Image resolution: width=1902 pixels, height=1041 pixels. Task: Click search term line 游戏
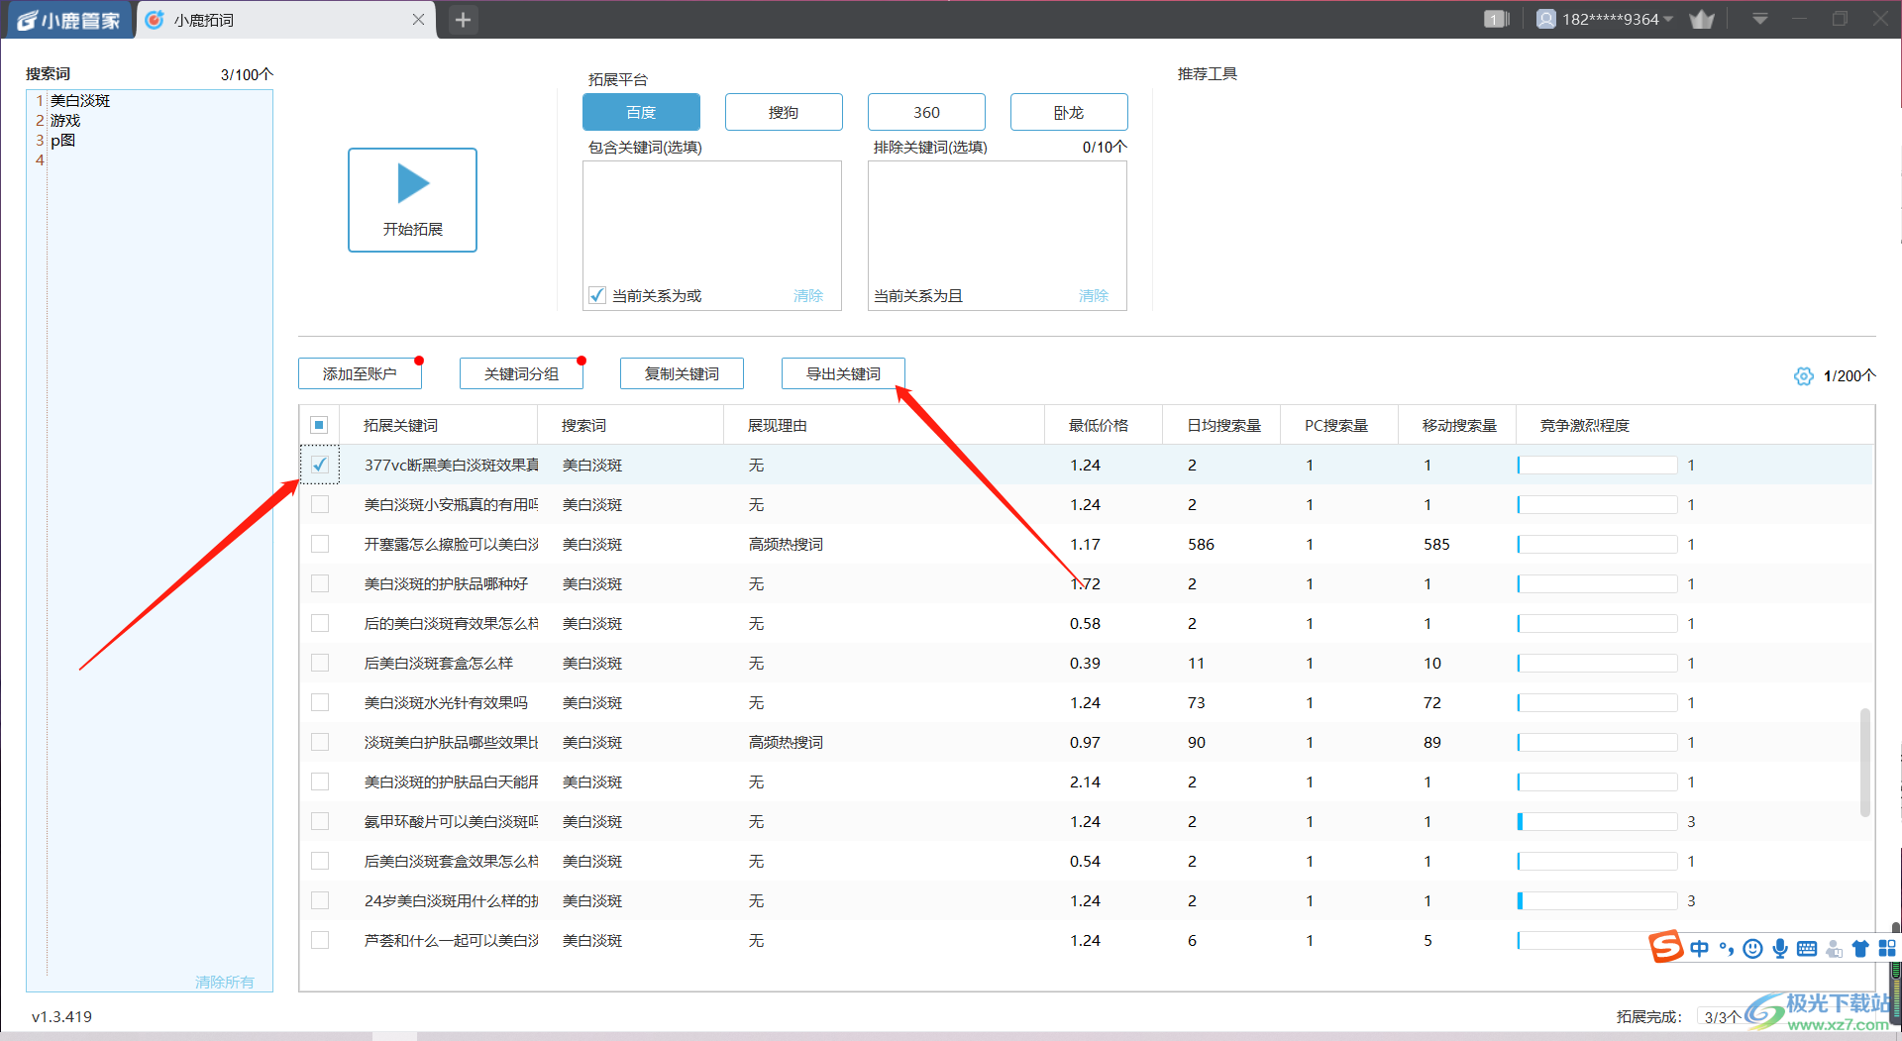pyautogui.click(x=65, y=120)
